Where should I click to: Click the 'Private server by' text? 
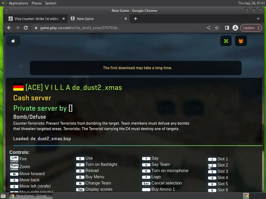[40, 108]
